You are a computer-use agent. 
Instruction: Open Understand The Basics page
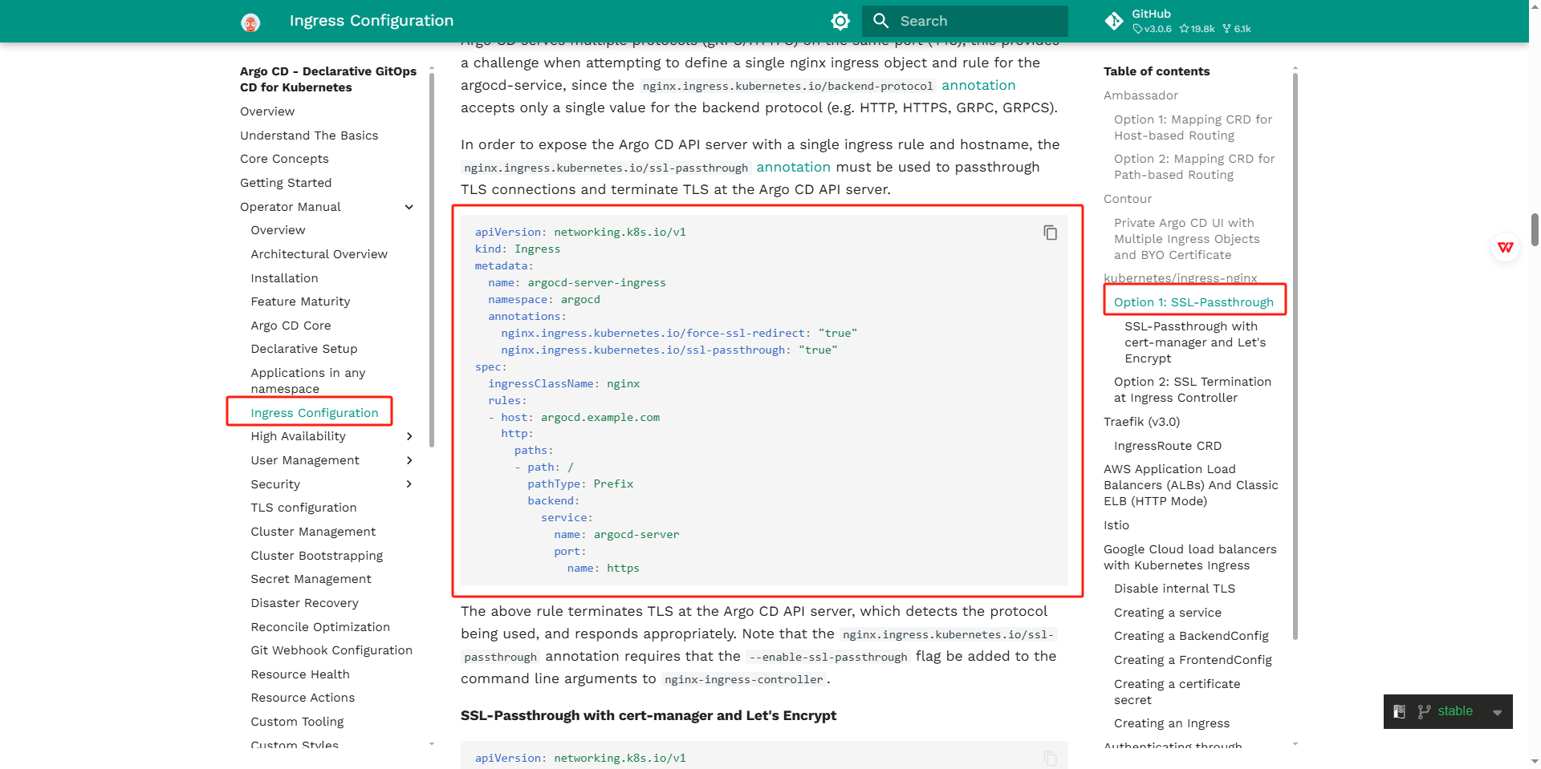click(x=309, y=136)
